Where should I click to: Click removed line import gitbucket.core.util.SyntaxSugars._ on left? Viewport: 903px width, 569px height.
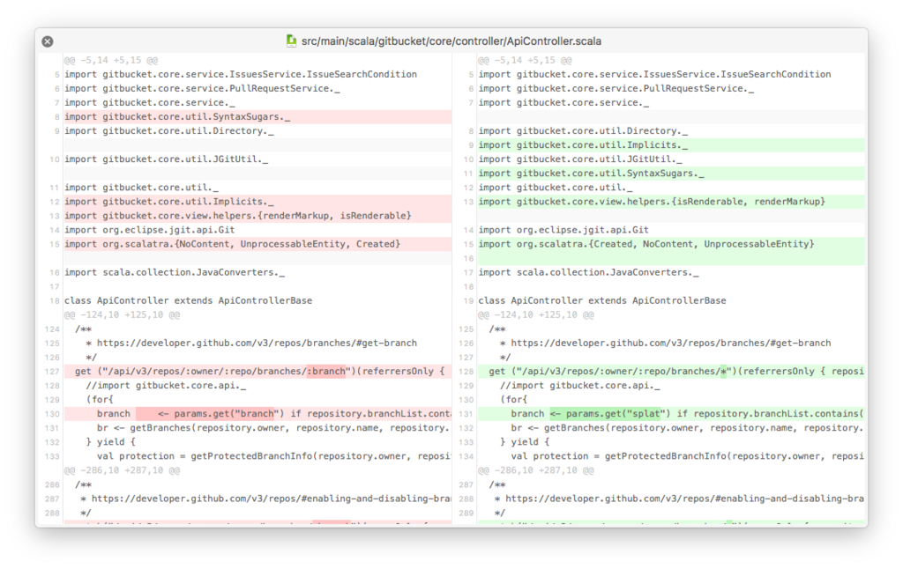coord(257,117)
